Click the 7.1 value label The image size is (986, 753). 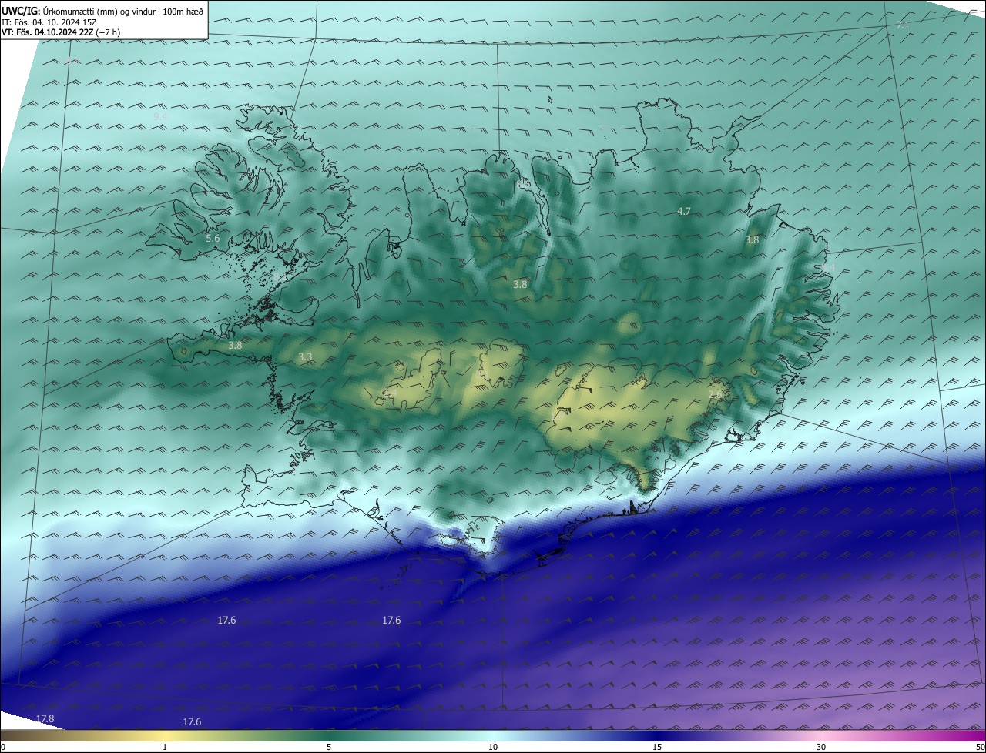(903, 25)
